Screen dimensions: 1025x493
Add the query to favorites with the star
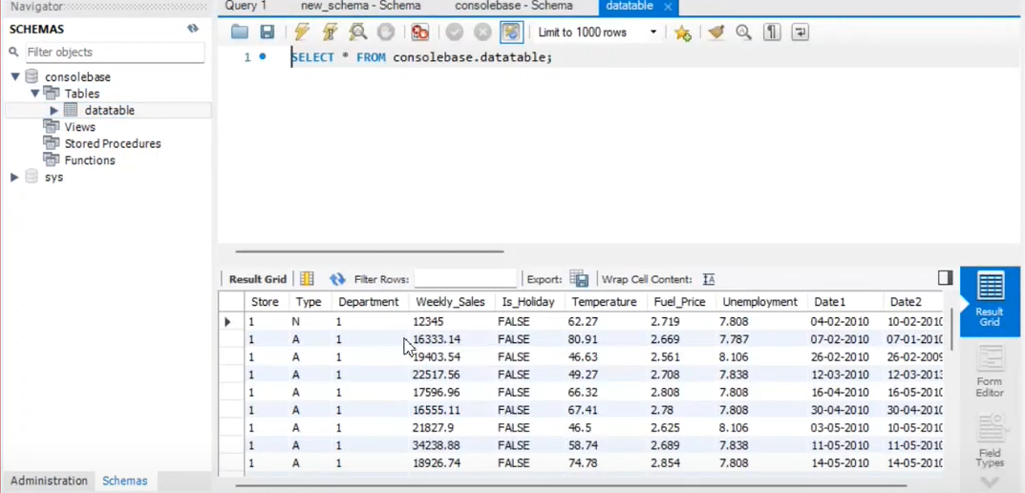(x=682, y=32)
